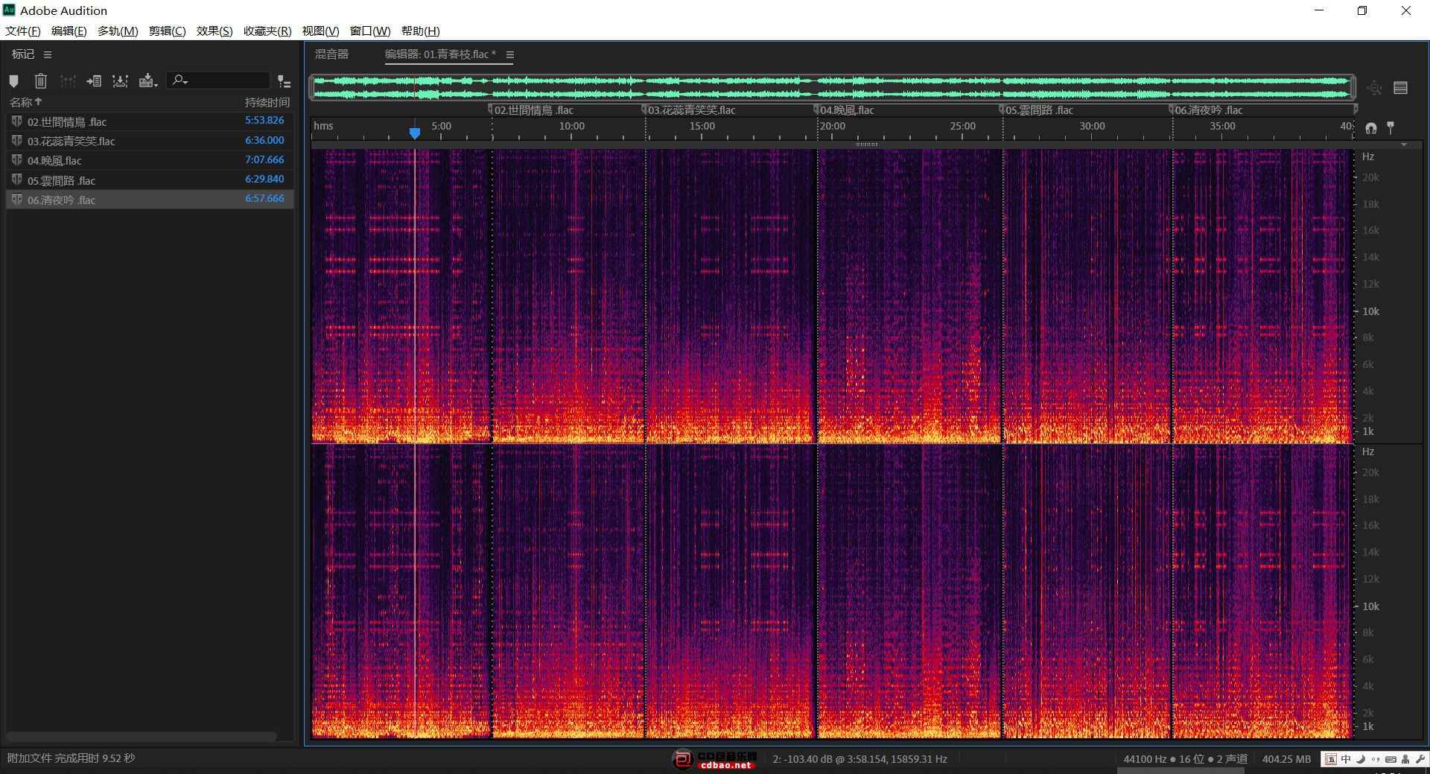Open the 窗口(W) menu
Viewport: 1430px width, 774px height.
point(370,31)
